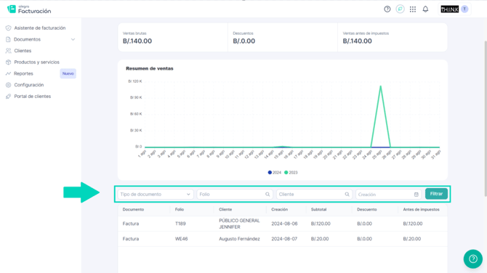
Task: Open the help question mark icon in header
Action: pos(387,9)
